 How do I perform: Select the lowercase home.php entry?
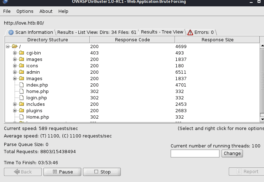pyautogui.click(x=37, y=92)
